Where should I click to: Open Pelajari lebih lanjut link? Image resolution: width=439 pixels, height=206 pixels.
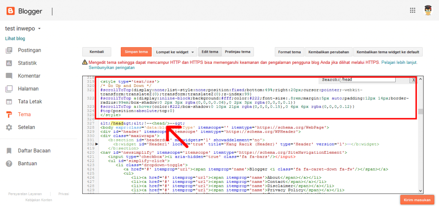399,63
